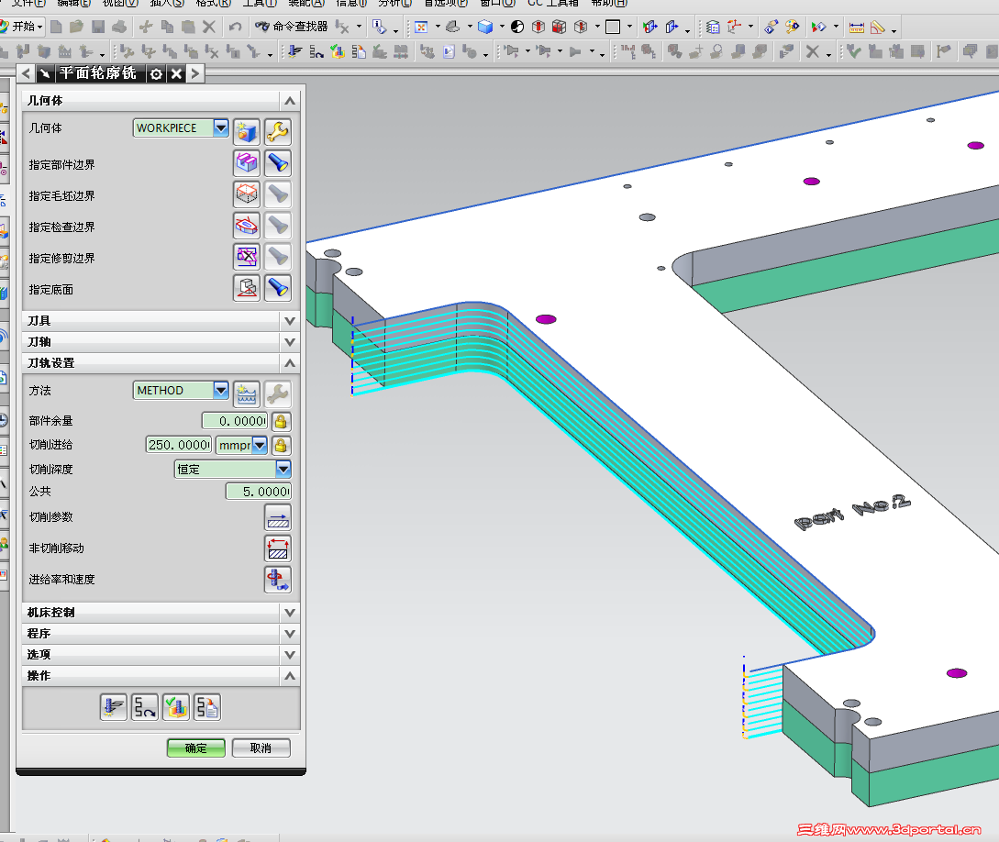Image resolution: width=999 pixels, height=842 pixels.
Task: Click the 切削进给 250.0000 field
Action: point(179,445)
